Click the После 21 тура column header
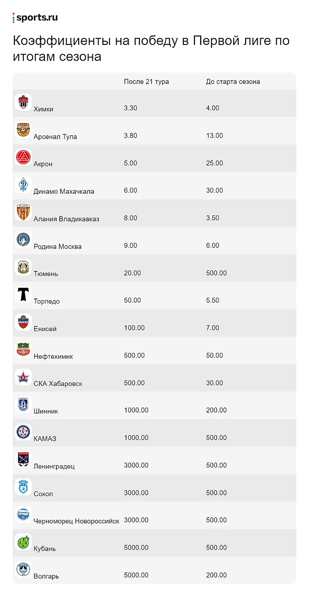309x597 pixels. (x=146, y=81)
